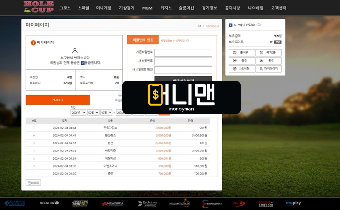The height and width of the screenshot is (210, 340).
Task: Click the Evolution Gaming provider logo
Action: pos(147,203)
